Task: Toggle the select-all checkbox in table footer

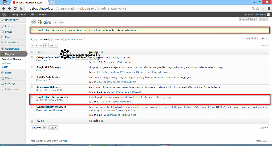Action: pos(32,121)
